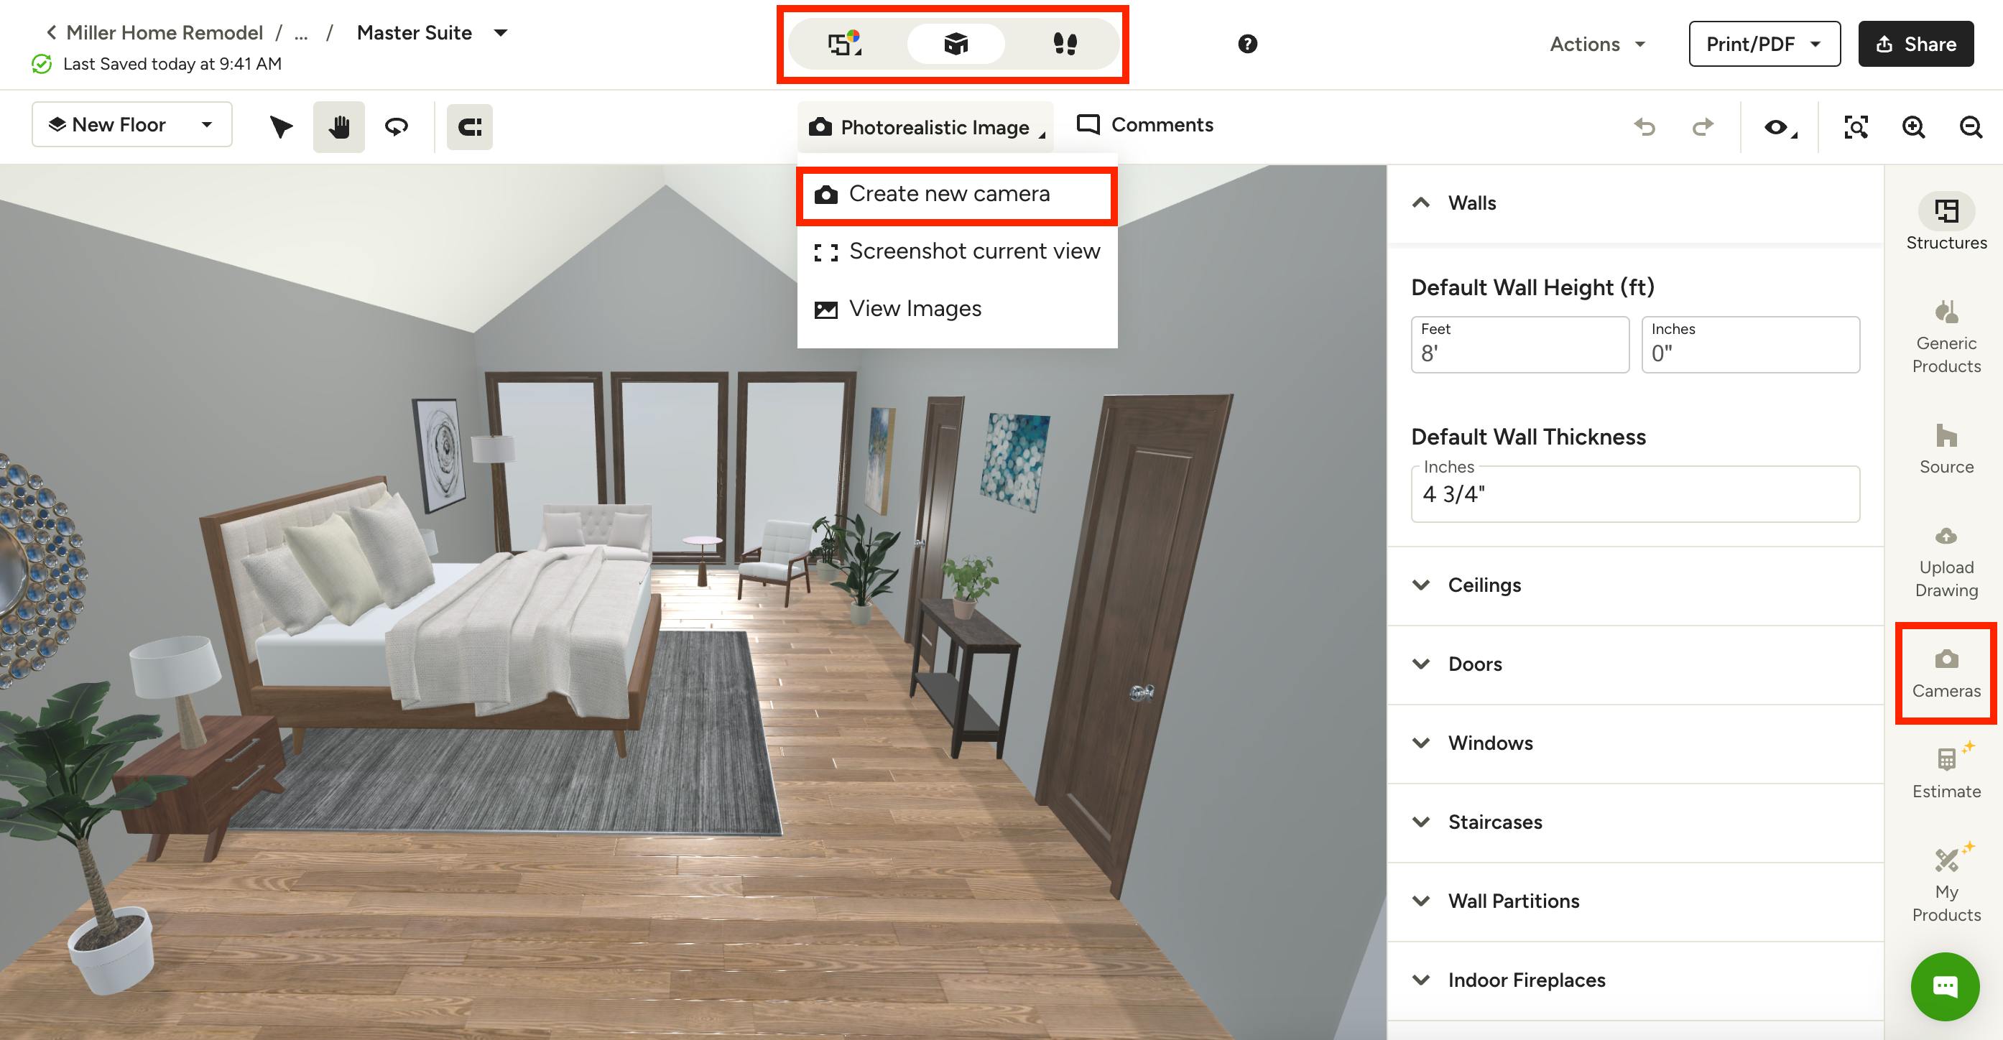The image size is (2003, 1040).
Task: Open the Comments panel
Action: [1144, 125]
